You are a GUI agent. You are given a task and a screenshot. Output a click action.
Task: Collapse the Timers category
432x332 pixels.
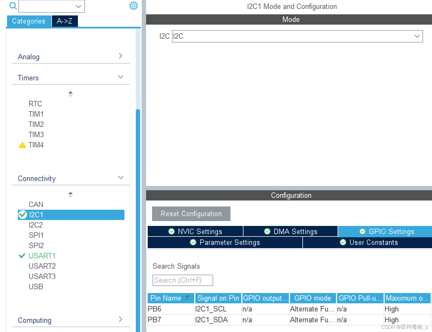[x=121, y=77]
